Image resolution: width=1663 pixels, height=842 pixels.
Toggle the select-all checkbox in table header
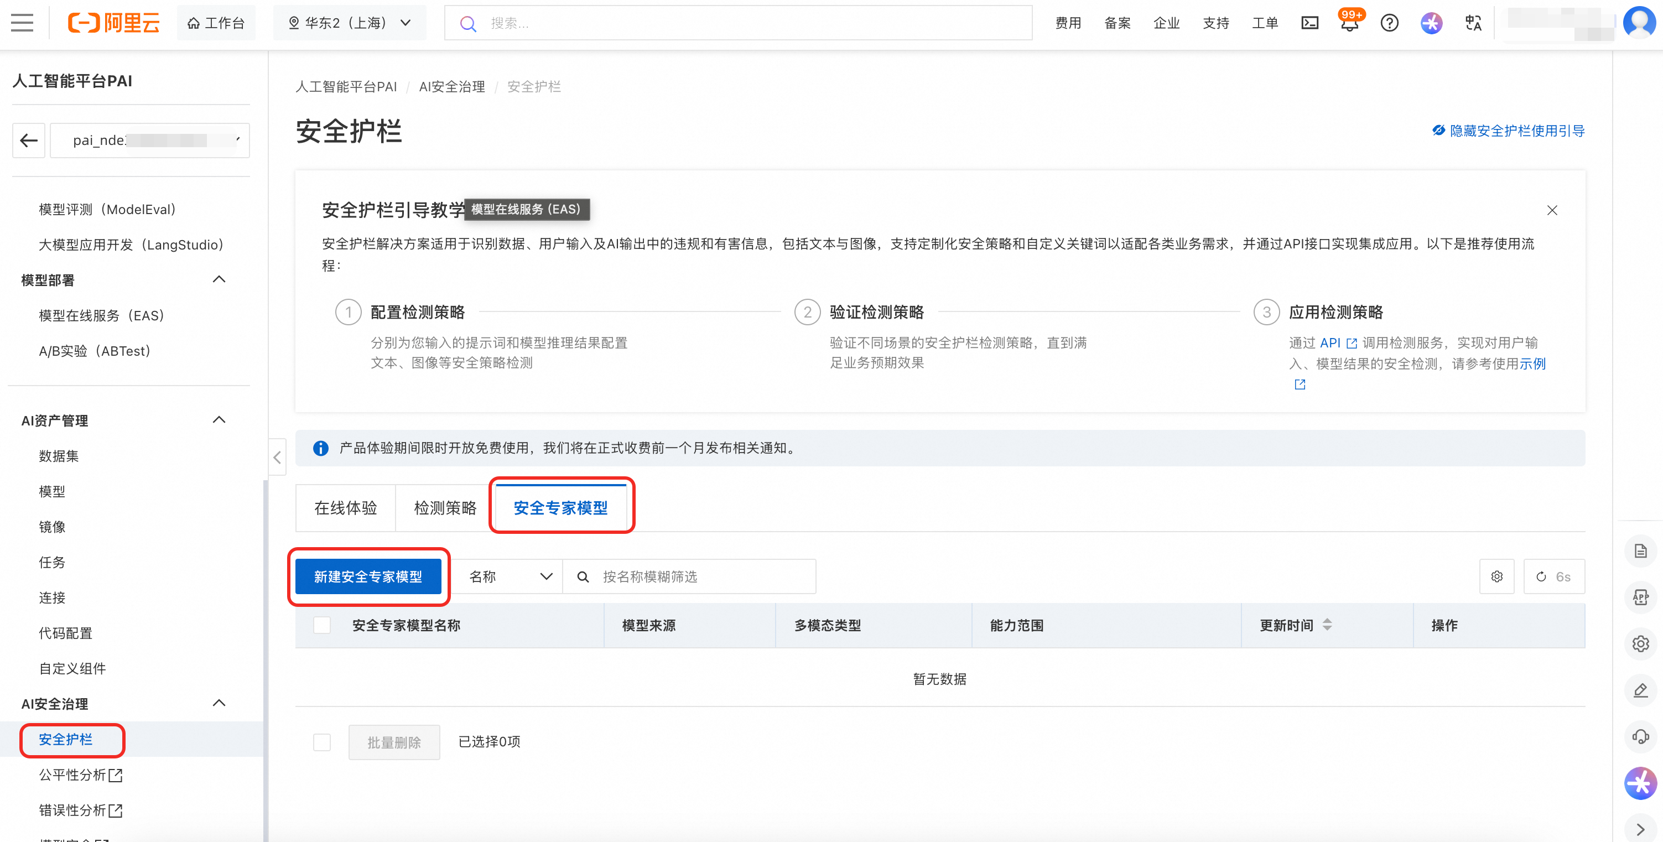pyautogui.click(x=321, y=625)
